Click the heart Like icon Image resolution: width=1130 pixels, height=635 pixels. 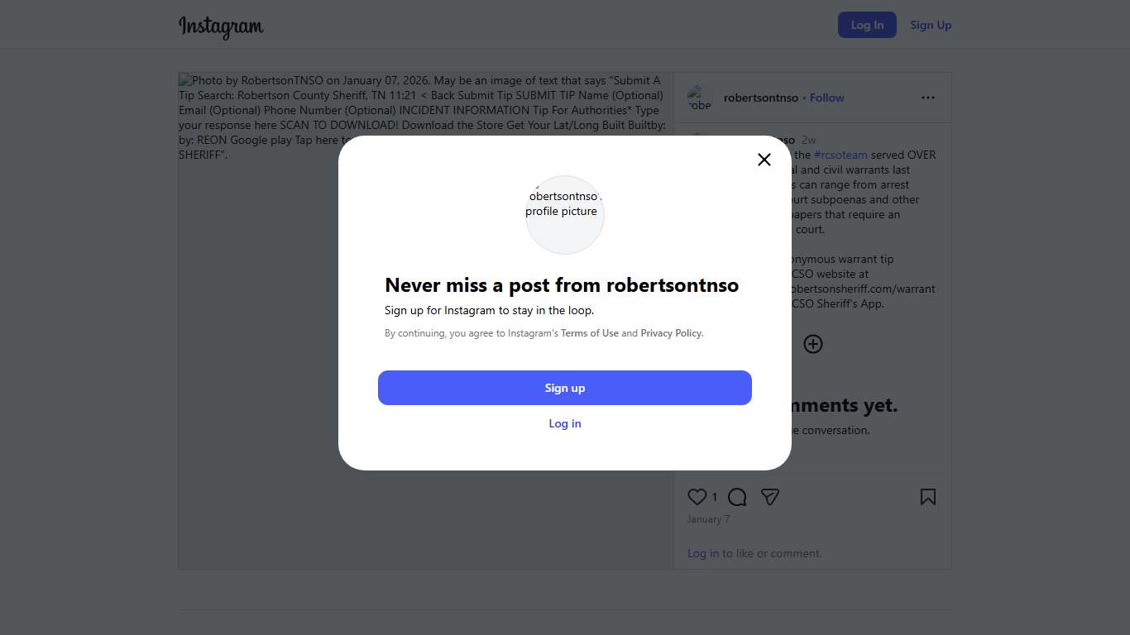click(697, 497)
